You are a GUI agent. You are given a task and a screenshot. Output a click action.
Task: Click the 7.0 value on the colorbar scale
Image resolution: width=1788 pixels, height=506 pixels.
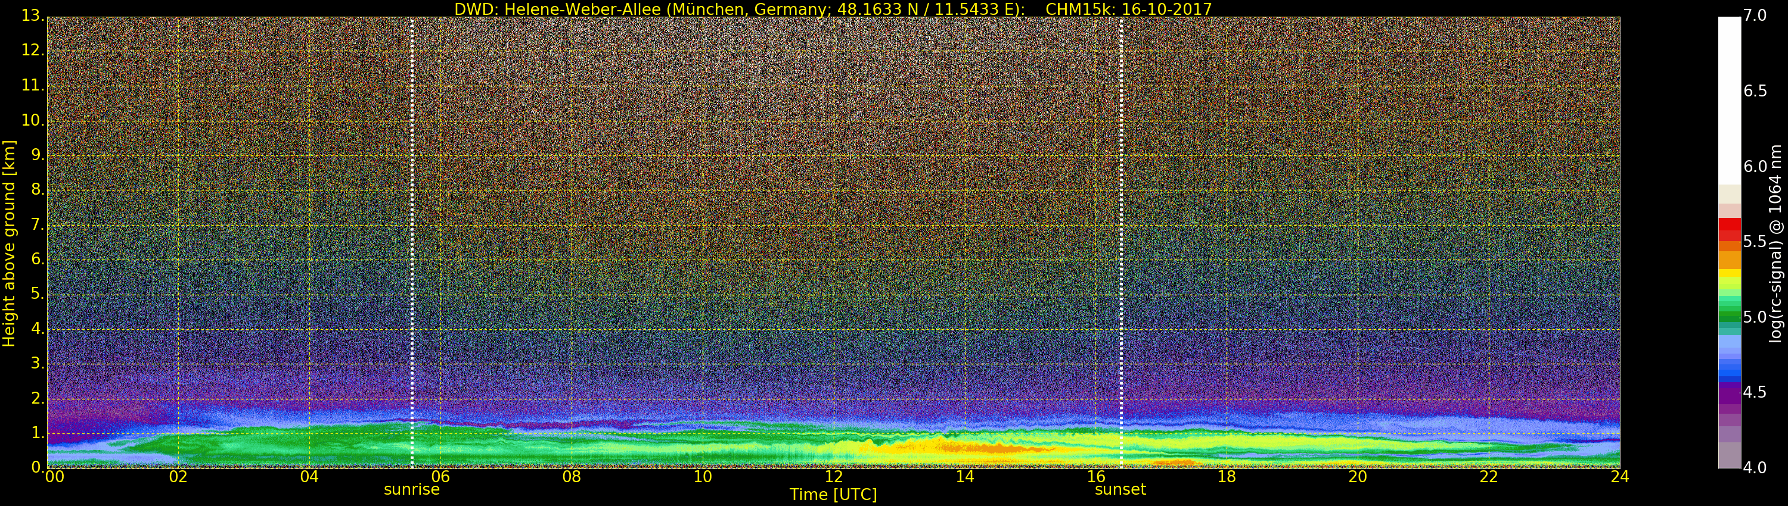tap(1755, 15)
